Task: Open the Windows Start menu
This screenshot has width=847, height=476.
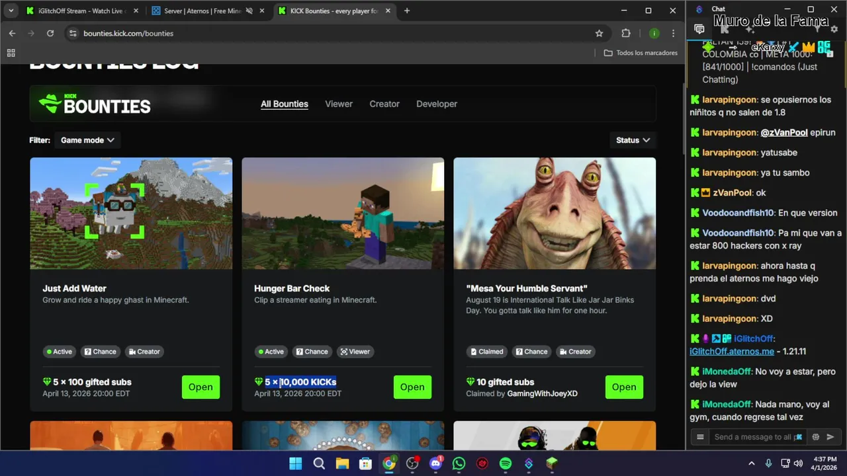Action: pyautogui.click(x=295, y=463)
